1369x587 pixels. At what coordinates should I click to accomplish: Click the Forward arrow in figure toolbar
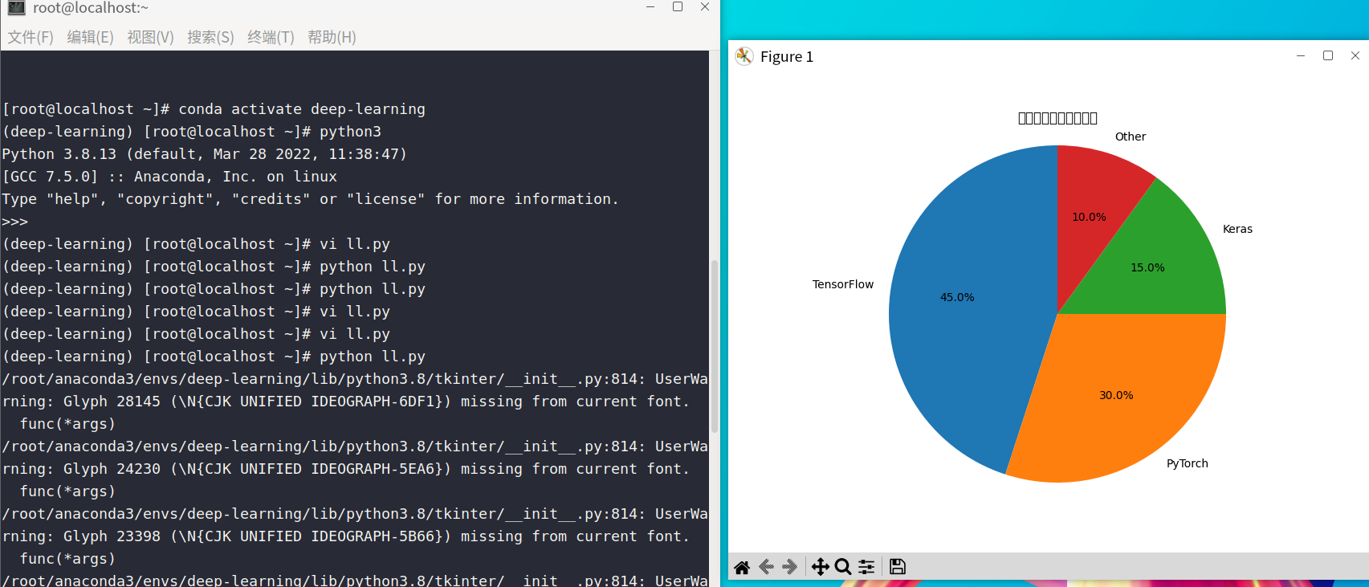[x=790, y=567]
